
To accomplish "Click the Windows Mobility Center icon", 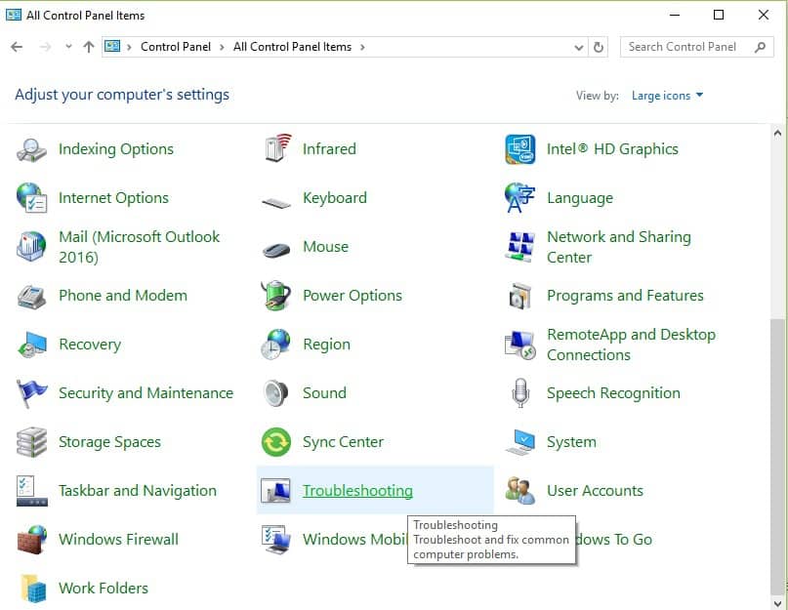I will 276,540.
